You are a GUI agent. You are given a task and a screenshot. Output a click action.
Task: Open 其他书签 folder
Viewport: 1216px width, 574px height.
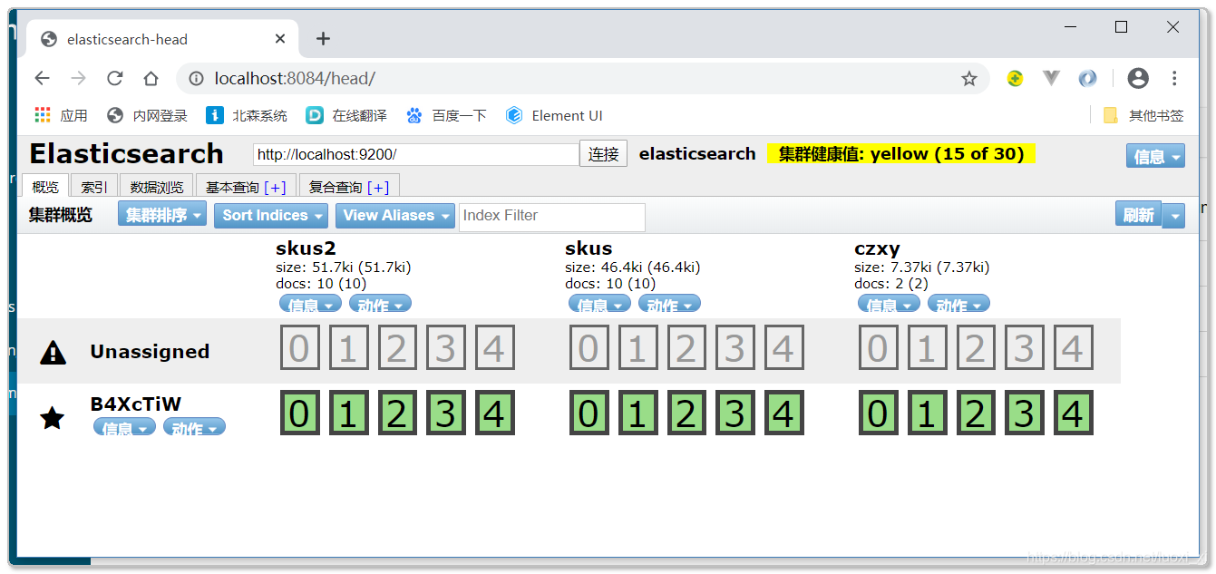(x=1143, y=115)
